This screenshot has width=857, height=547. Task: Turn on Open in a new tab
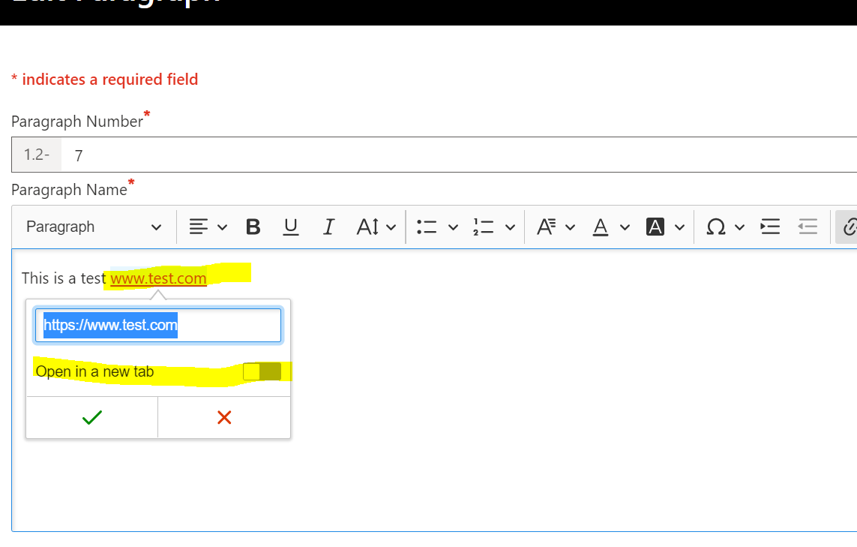click(x=262, y=371)
